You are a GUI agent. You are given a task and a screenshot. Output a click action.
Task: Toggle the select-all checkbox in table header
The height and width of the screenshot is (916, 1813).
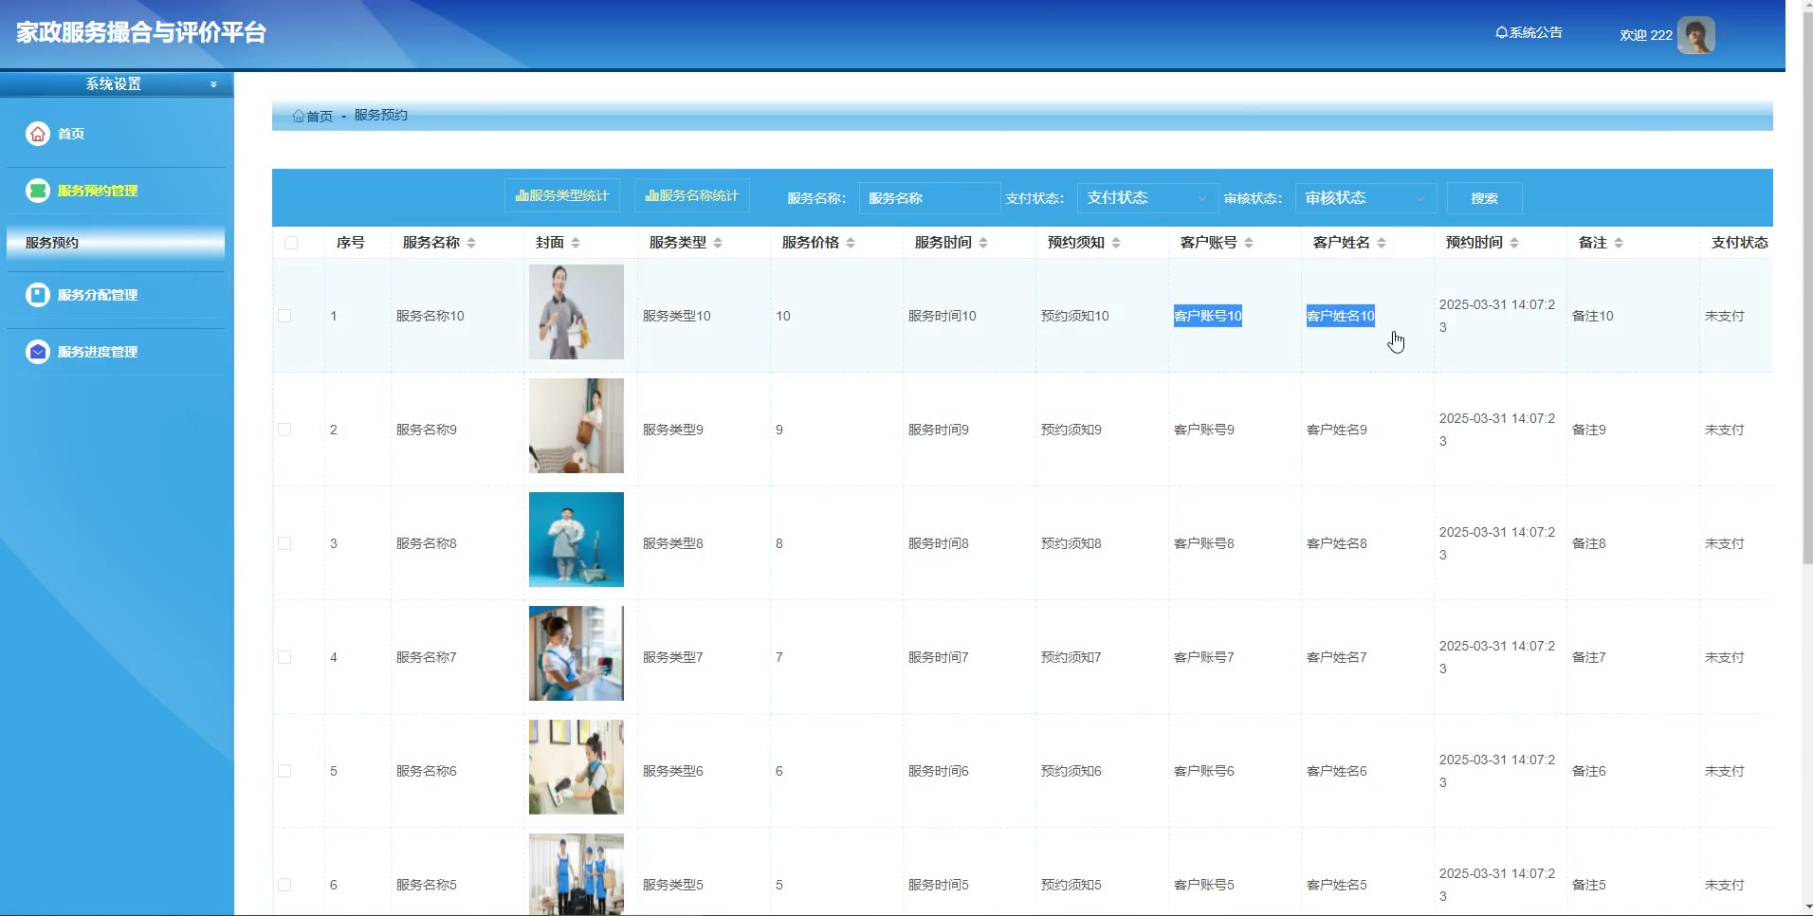click(x=291, y=243)
